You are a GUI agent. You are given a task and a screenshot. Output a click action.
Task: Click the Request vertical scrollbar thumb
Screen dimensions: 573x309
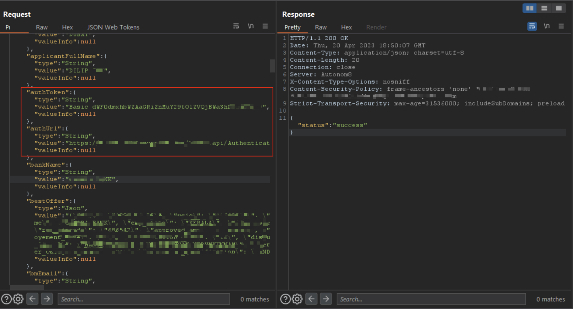(x=272, y=66)
